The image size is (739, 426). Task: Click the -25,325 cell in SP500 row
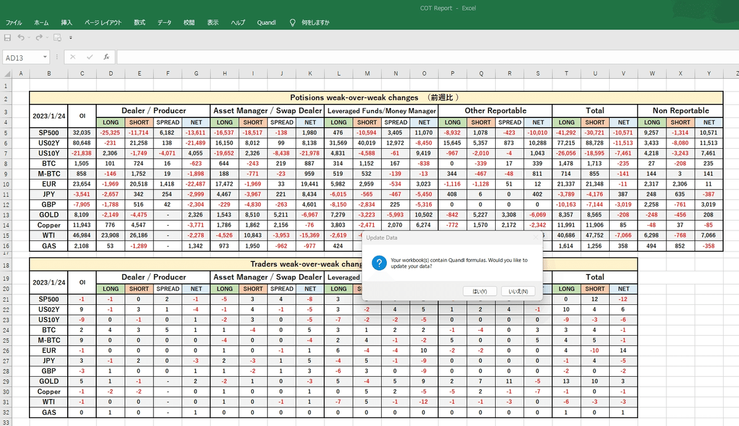click(111, 132)
